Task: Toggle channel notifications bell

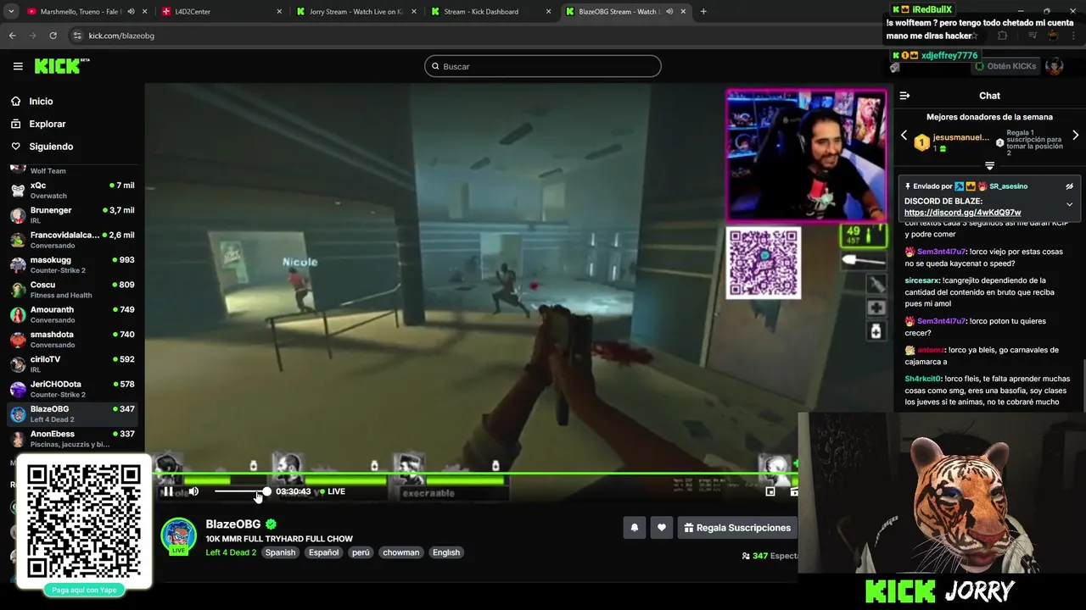Action: pos(635,528)
